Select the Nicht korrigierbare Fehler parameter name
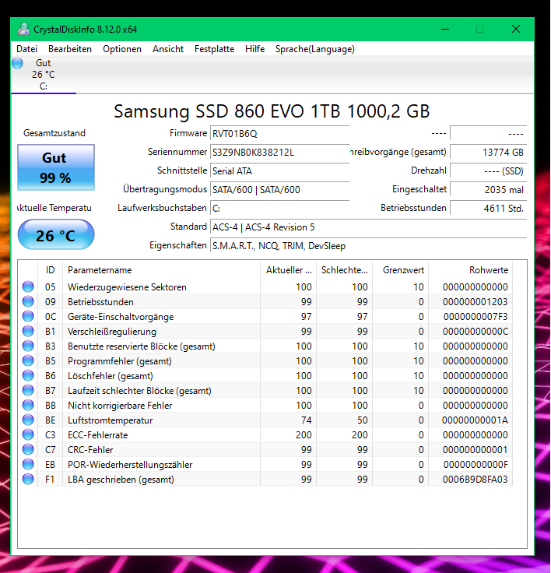Viewport: 551px width, 573px height. pyautogui.click(x=120, y=406)
